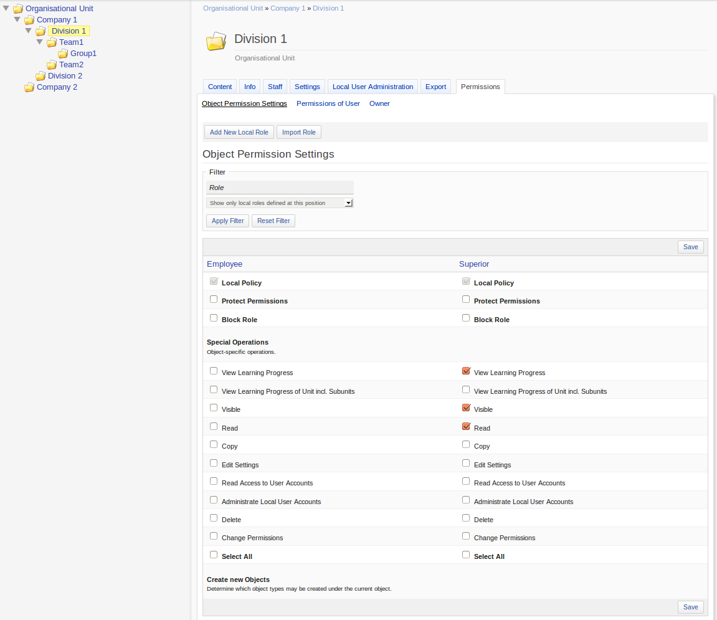Screen dimensions: 717x620
Task: Click the Division 2 folder icon
Action: coord(40,76)
